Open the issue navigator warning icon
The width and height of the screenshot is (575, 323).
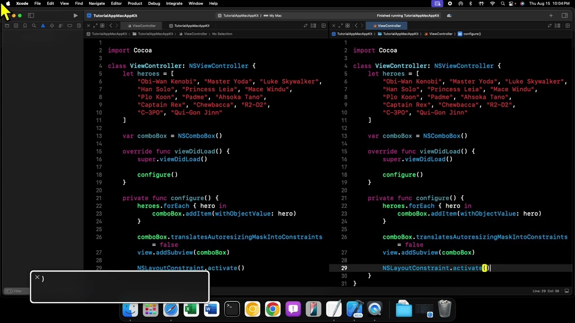tap(43, 26)
